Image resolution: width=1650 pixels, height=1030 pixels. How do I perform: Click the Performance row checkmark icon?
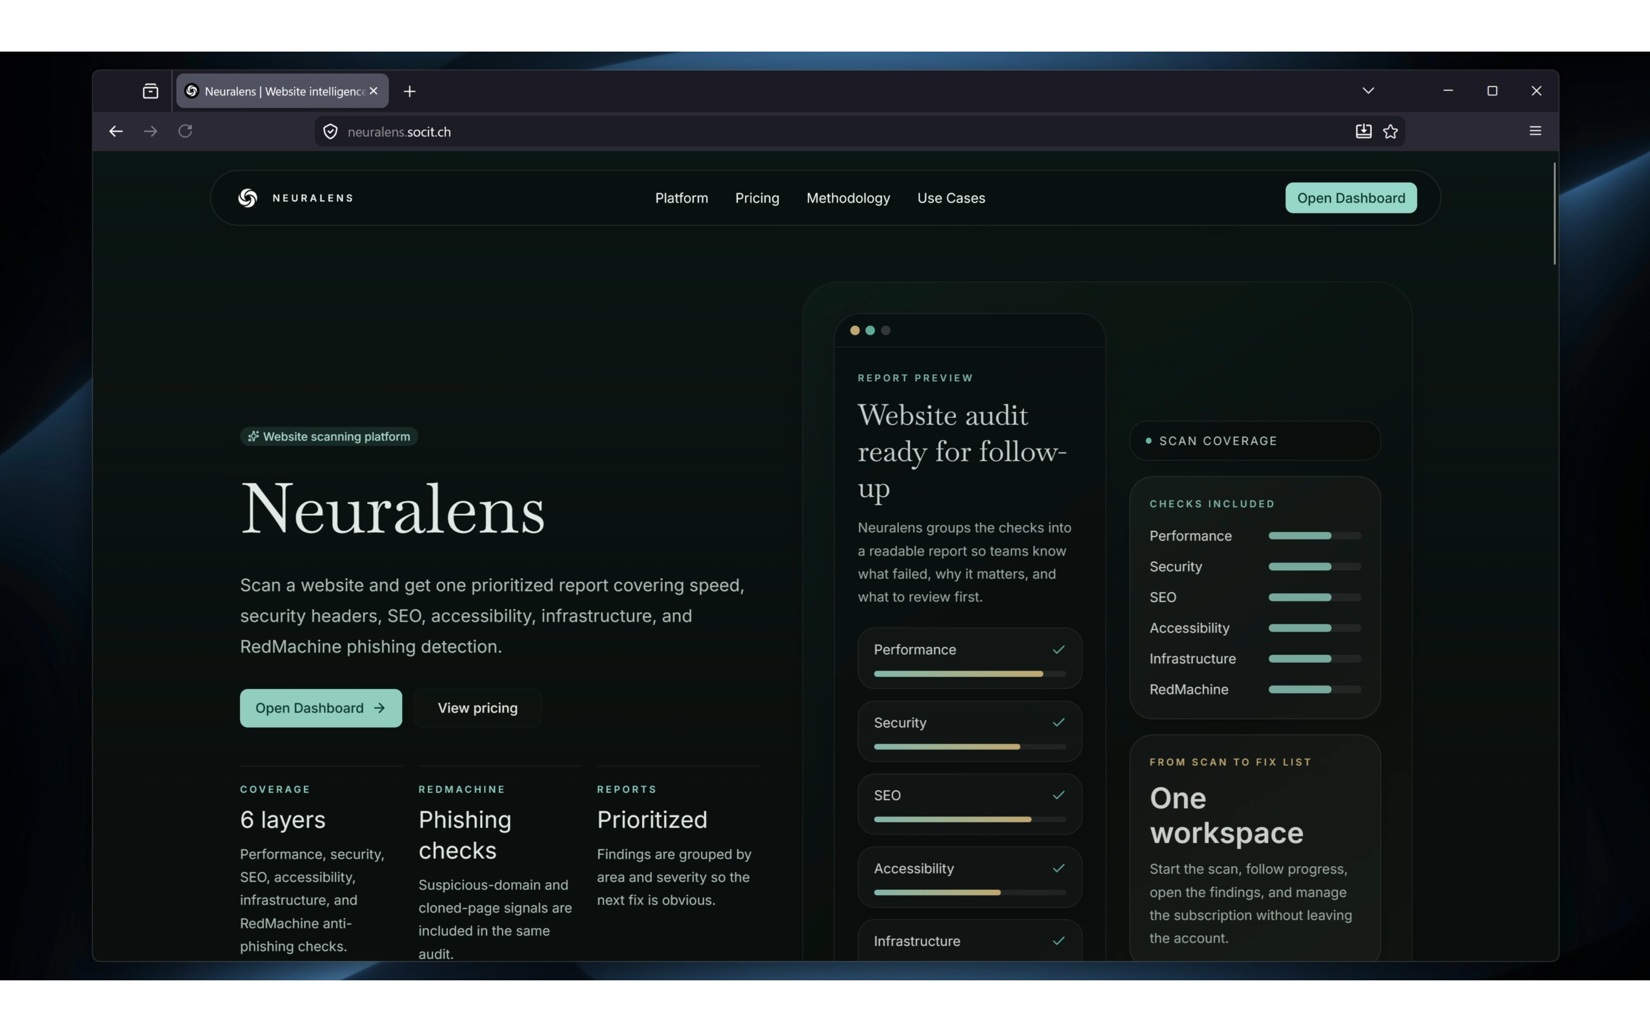(x=1058, y=649)
